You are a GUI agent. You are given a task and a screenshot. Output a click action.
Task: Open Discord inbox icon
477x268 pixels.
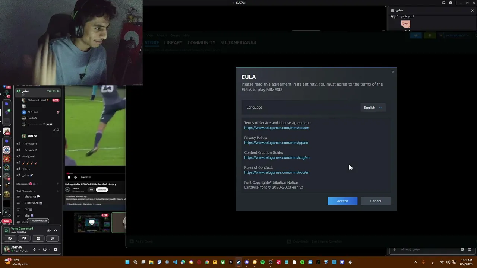coord(444,3)
